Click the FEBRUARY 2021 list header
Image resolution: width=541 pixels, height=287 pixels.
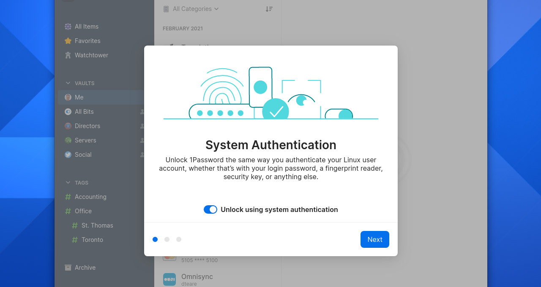[x=183, y=29]
